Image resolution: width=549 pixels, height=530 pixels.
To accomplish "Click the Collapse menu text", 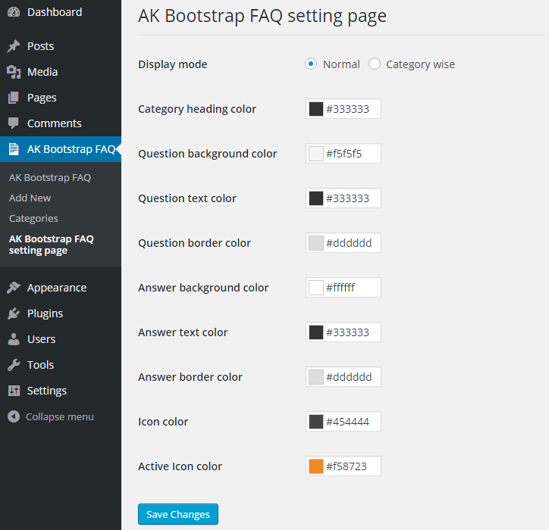I will [x=60, y=416].
